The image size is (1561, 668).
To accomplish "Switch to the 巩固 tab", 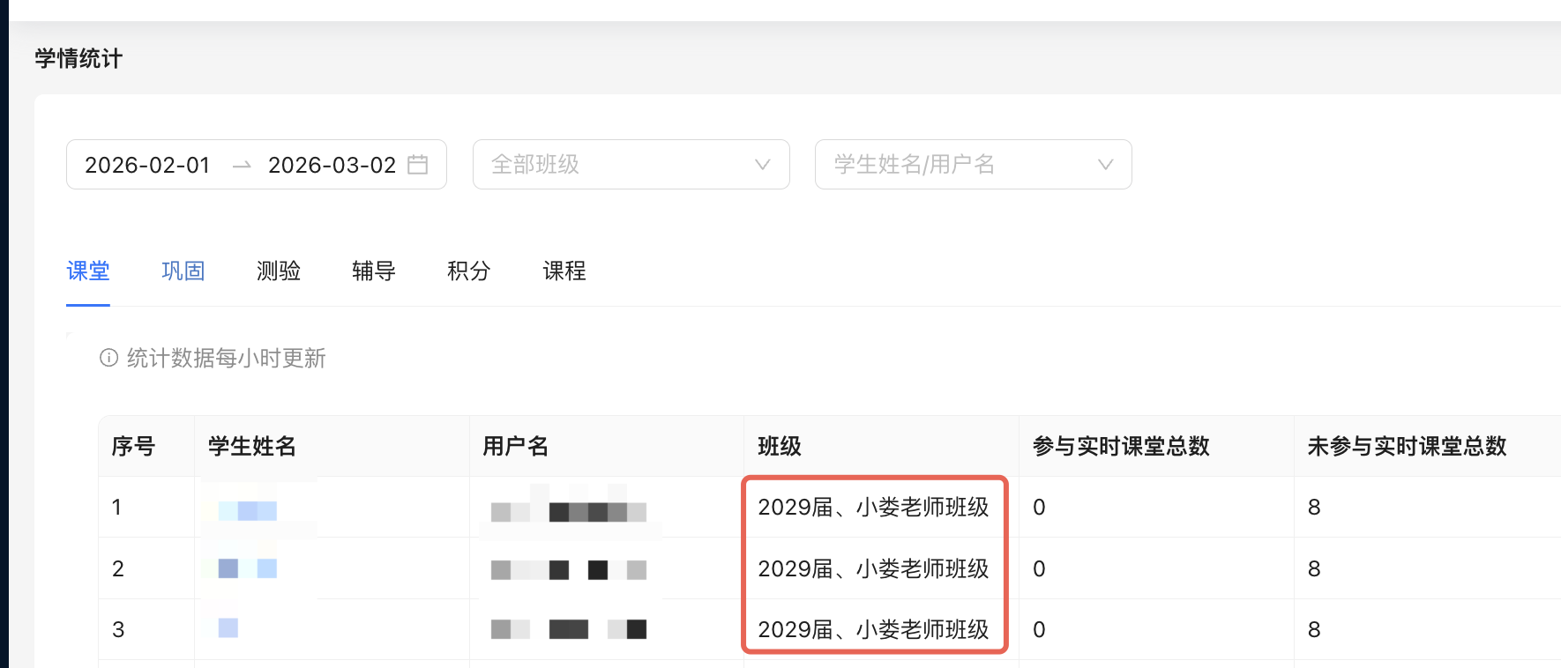I will click(183, 271).
